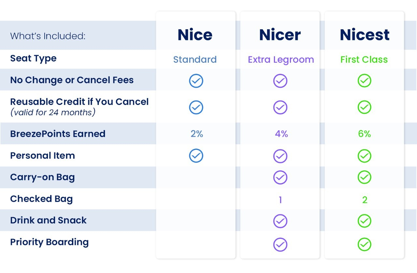
Task: Click Nice checkmark for Personal Item
Action: [196, 156]
